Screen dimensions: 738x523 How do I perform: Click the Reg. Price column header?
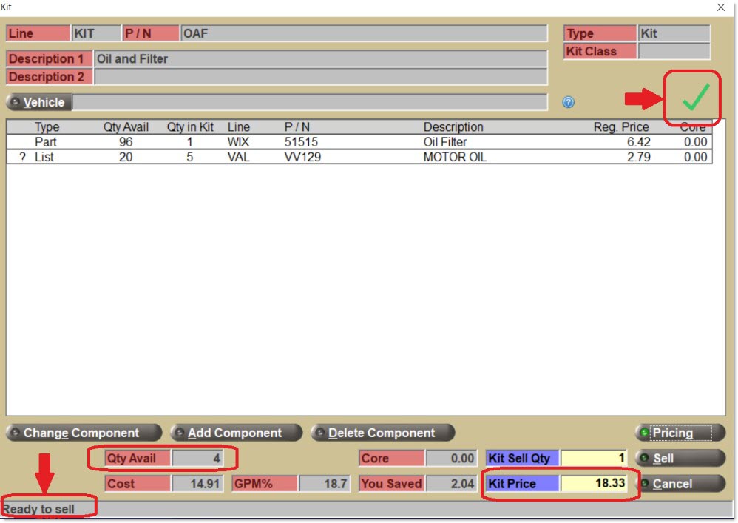[620, 127]
